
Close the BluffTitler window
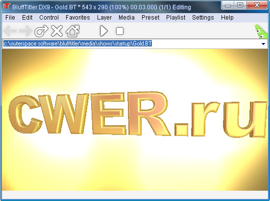pyautogui.click(x=257, y=5)
